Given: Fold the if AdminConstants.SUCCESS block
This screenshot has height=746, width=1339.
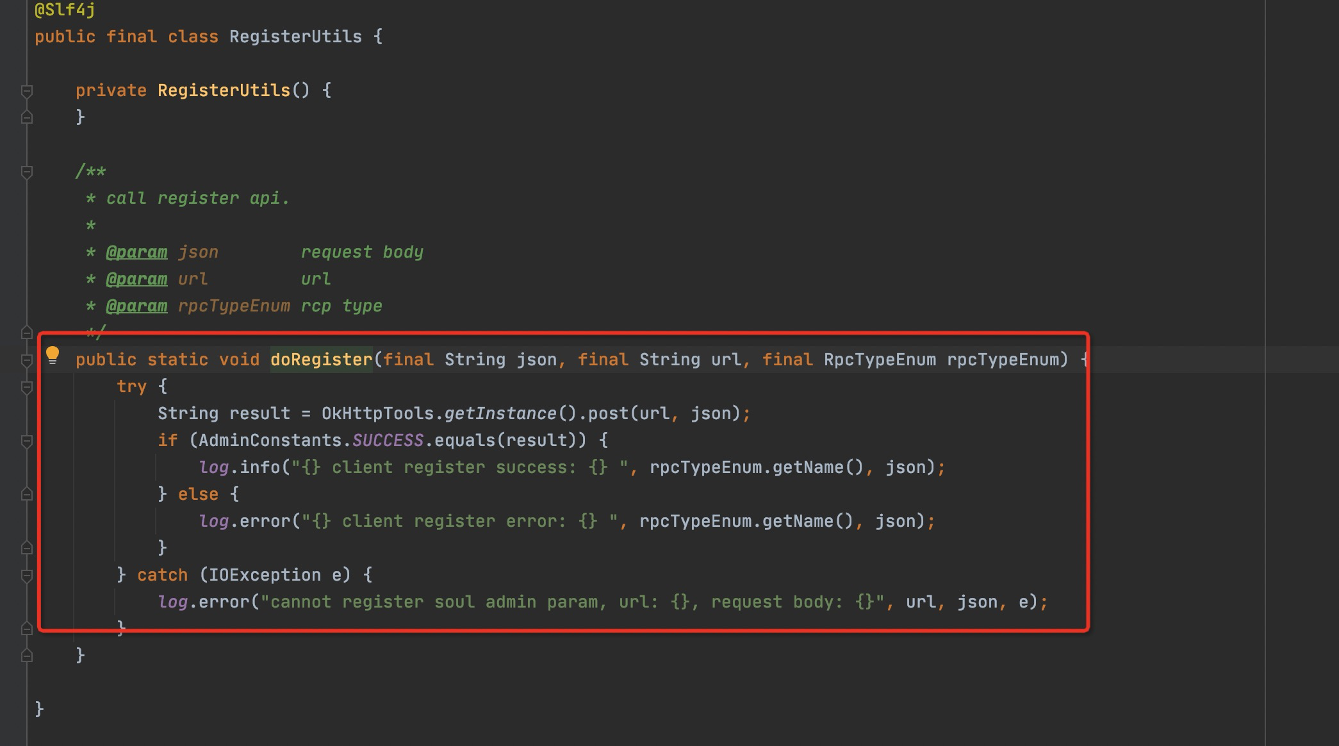Looking at the screenshot, I should click(x=27, y=441).
